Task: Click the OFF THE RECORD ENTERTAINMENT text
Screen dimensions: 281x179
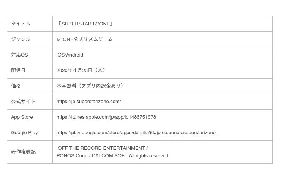Action: click(102, 148)
